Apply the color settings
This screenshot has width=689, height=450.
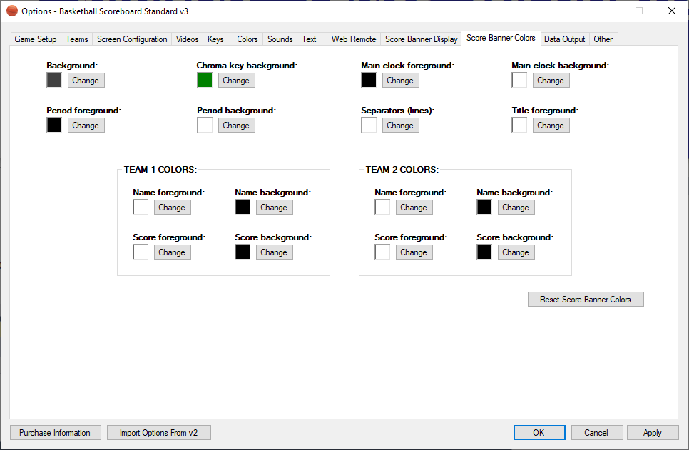[x=652, y=433]
